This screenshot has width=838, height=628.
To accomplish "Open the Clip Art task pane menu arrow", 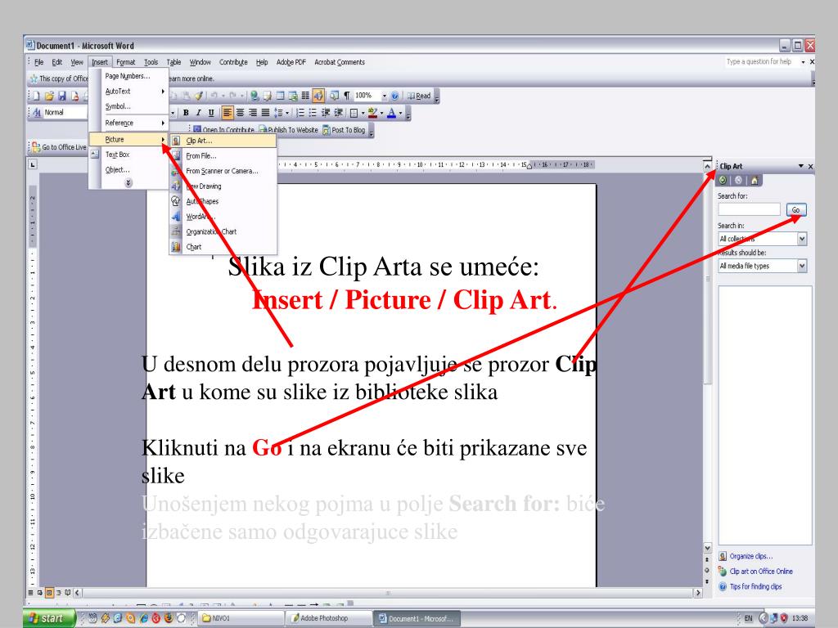I will (x=801, y=166).
